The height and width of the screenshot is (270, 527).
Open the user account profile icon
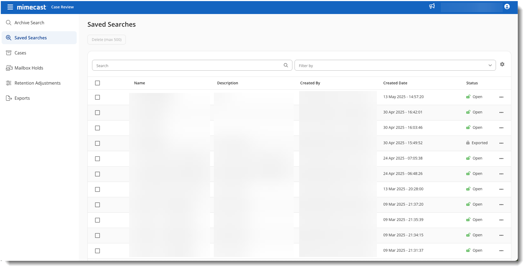click(x=507, y=7)
